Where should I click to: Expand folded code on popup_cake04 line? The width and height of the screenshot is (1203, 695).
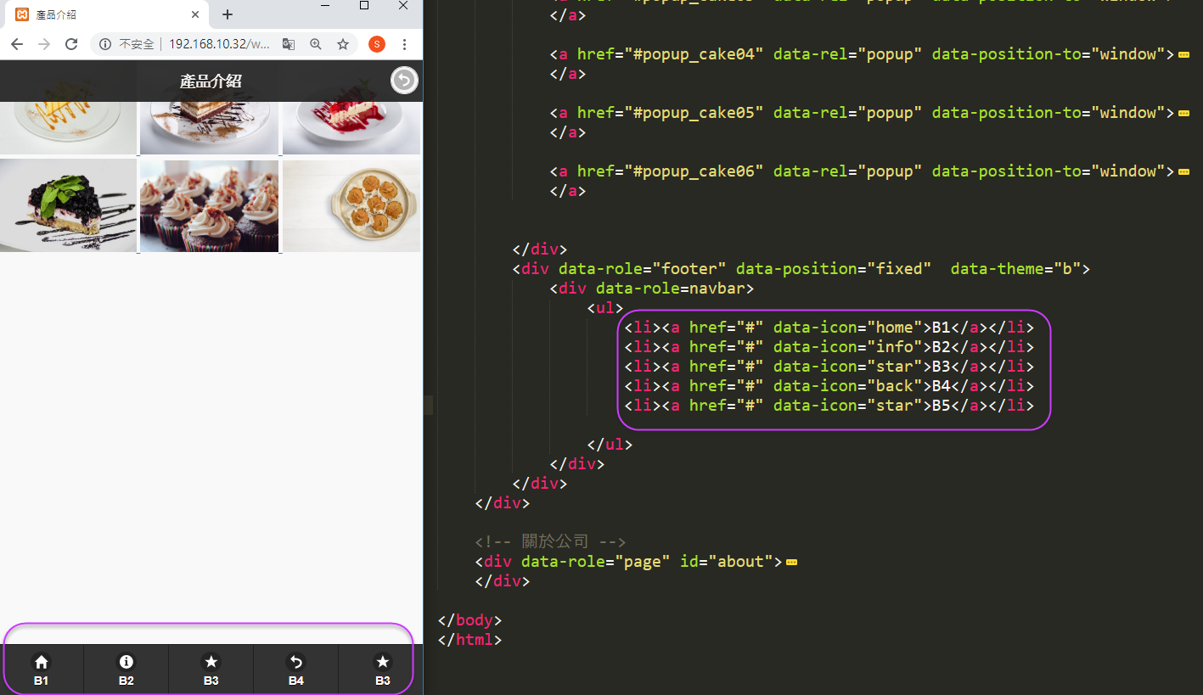click(1183, 54)
